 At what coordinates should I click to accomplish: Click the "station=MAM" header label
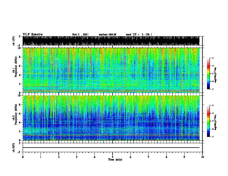(107, 35)
